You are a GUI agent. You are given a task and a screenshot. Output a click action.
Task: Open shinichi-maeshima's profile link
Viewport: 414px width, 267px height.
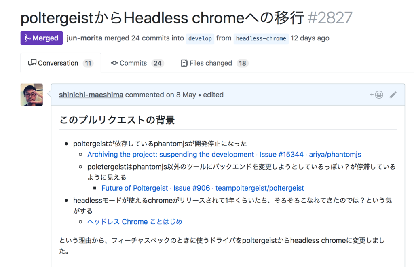click(x=91, y=95)
